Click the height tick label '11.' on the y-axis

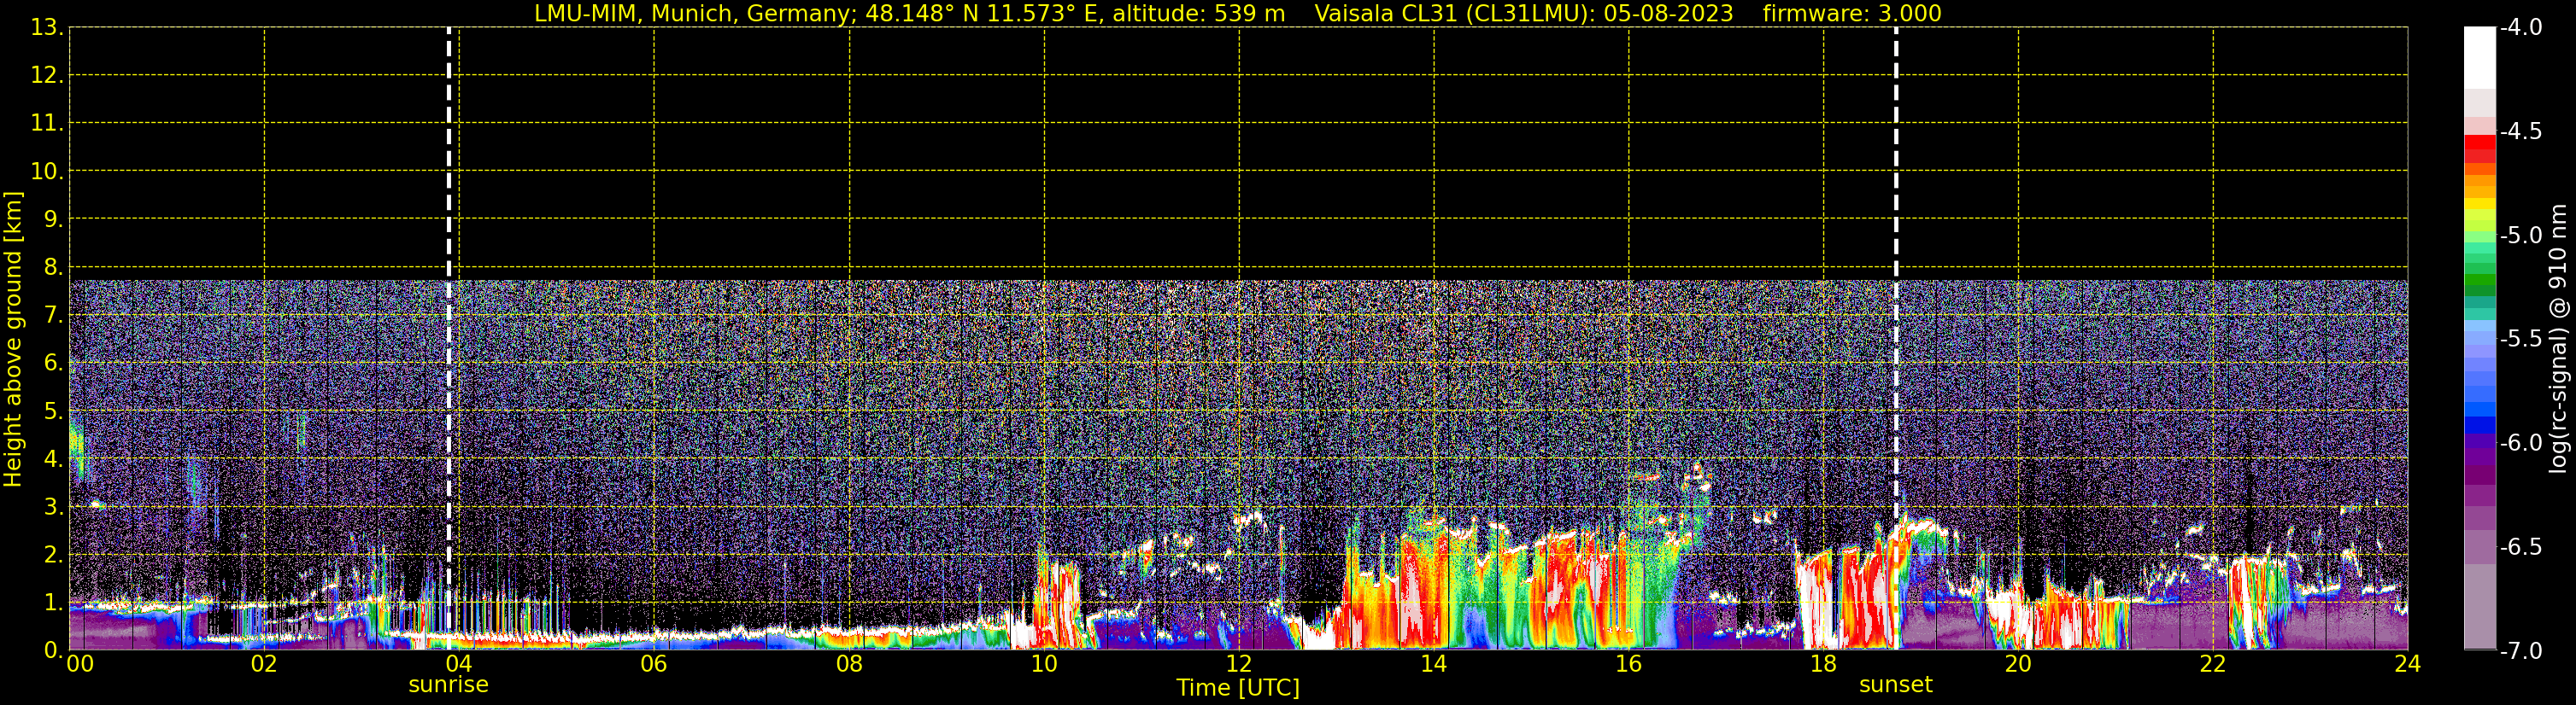[x=47, y=124]
